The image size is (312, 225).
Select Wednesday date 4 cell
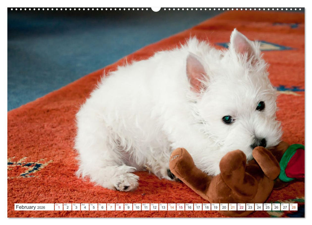(85, 208)
